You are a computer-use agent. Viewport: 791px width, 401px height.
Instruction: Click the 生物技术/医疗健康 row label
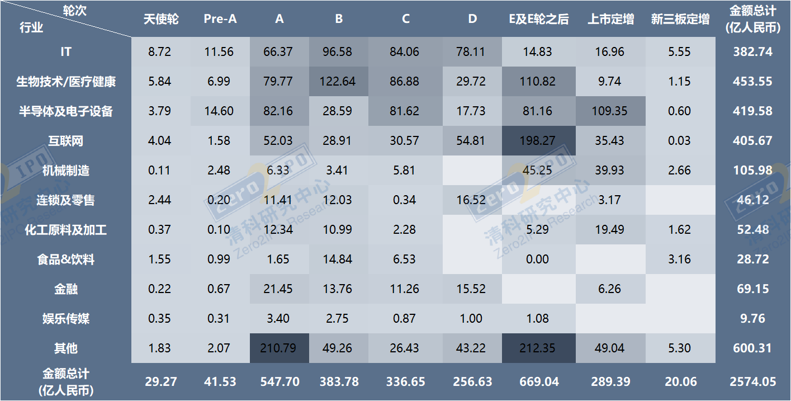pos(66,82)
